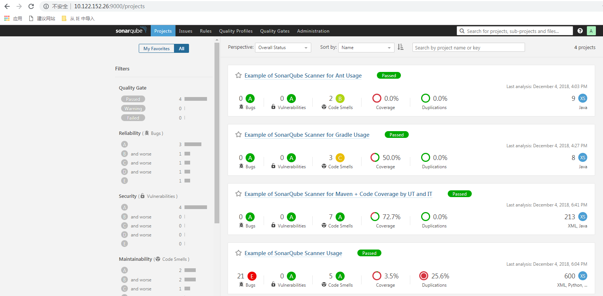This screenshot has height=296, width=603.
Task: Click Maven project 7 code smells count
Action: pos(331,217)
